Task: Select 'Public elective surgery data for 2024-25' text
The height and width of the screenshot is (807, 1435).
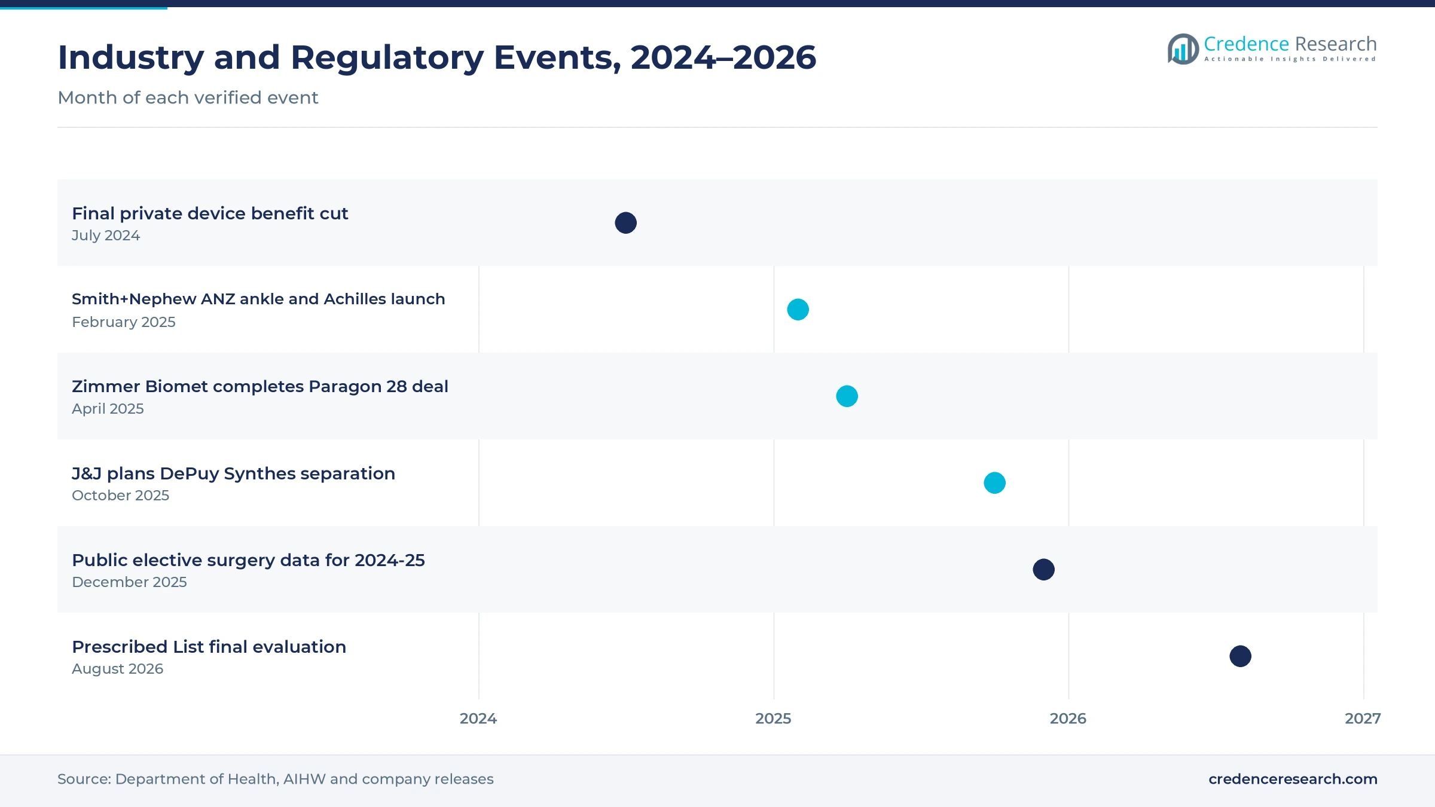Action: pos(248,560)
